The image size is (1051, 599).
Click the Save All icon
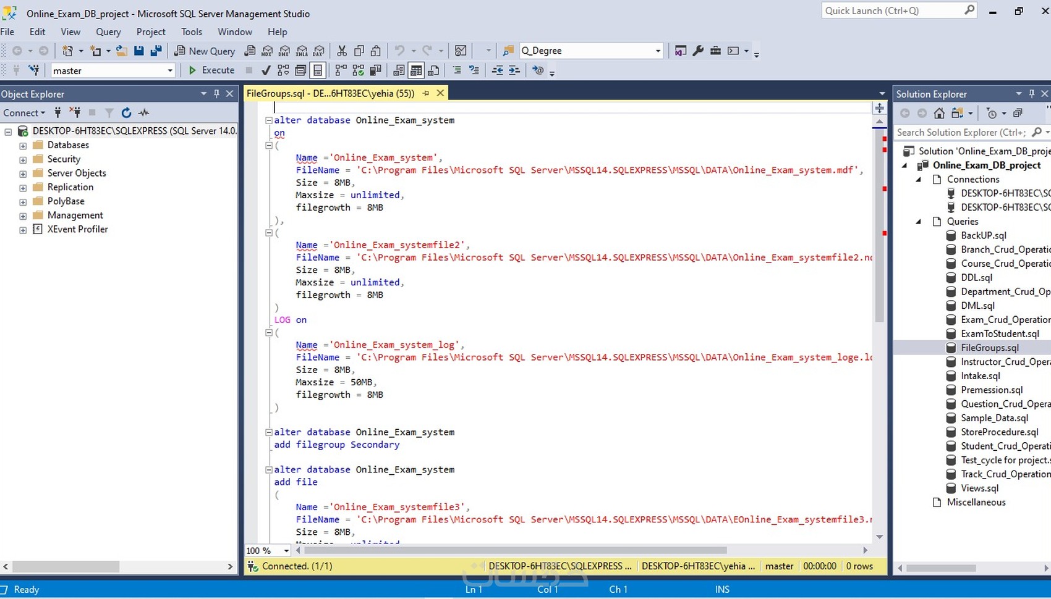coord(156,51)
